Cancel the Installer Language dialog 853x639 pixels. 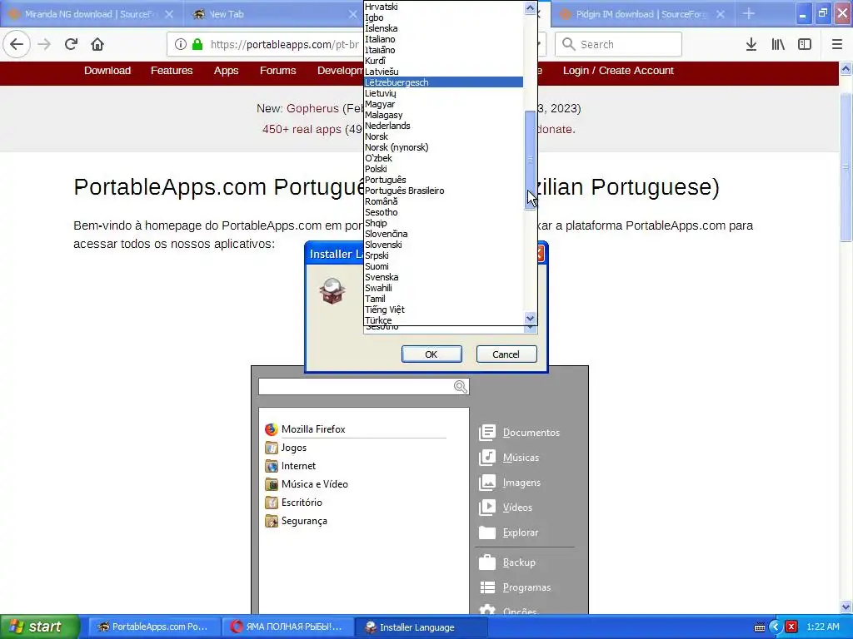pyautogui.click(x=506, y=354)
